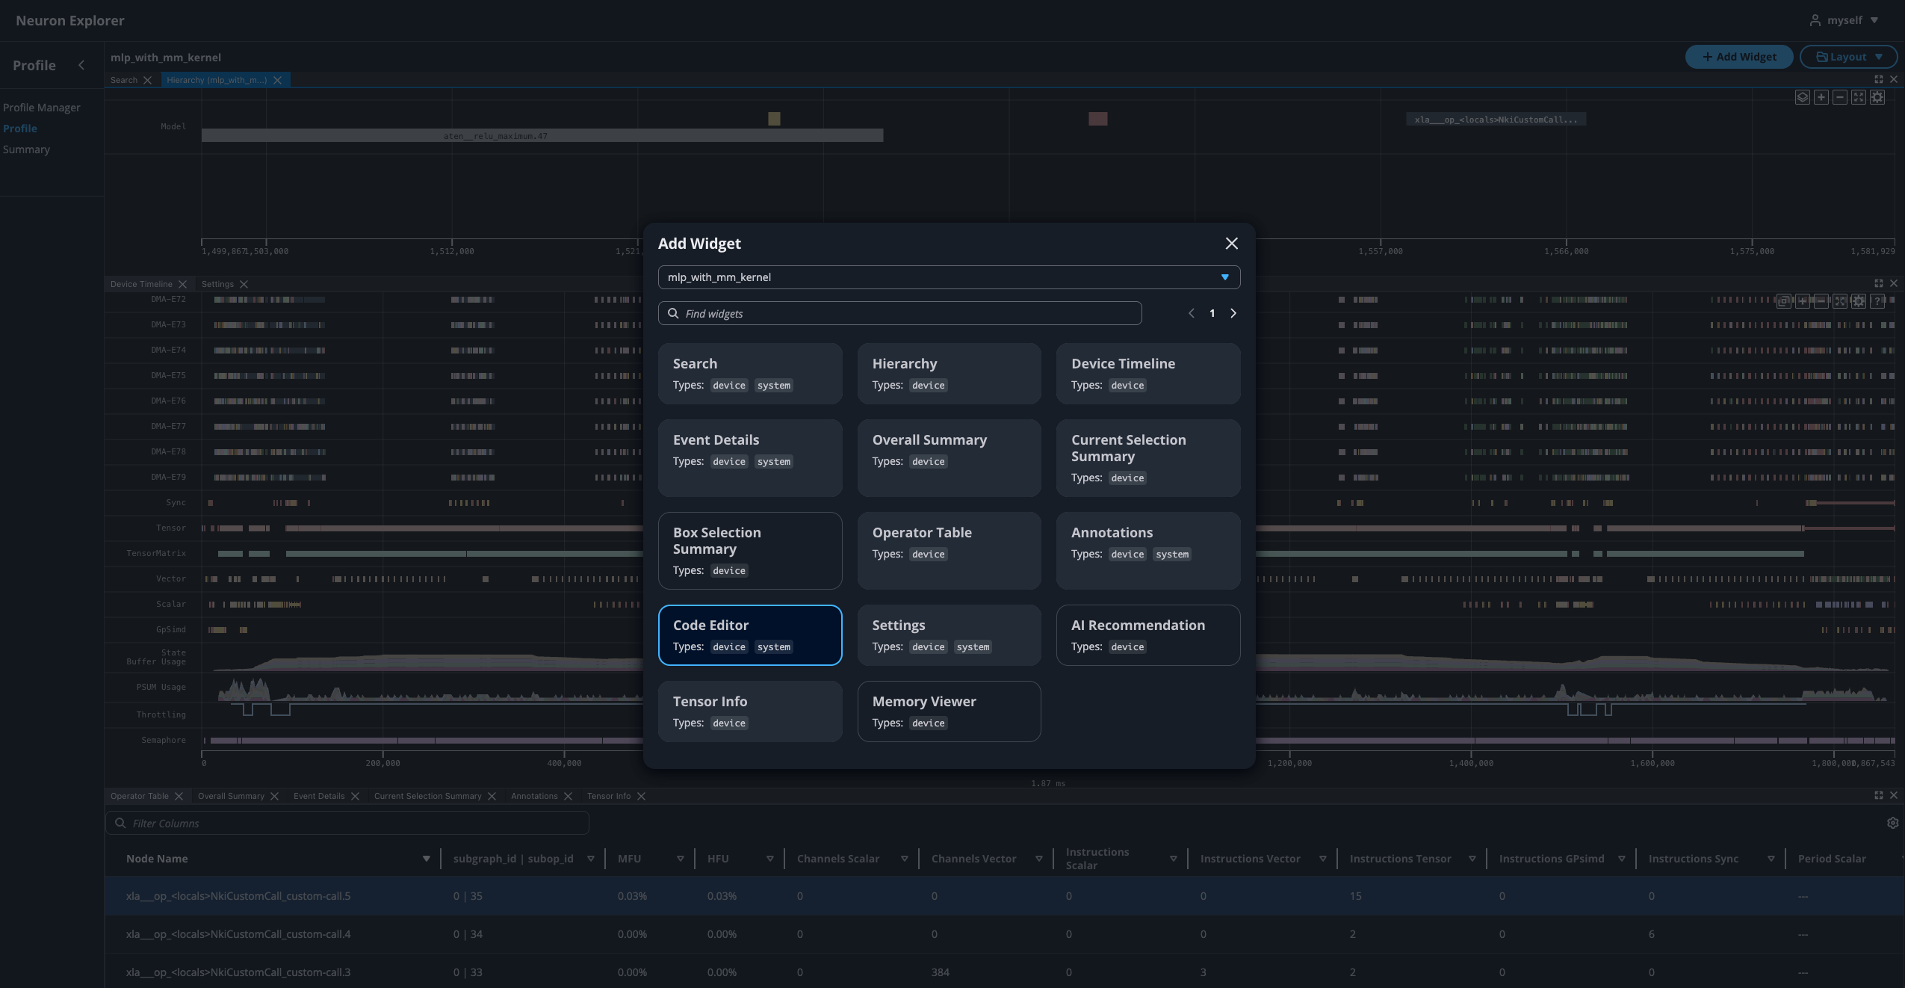Screen dimensions: 1905x988
Task: Open Profile Manager in sidebar
Action: point(42,108)
